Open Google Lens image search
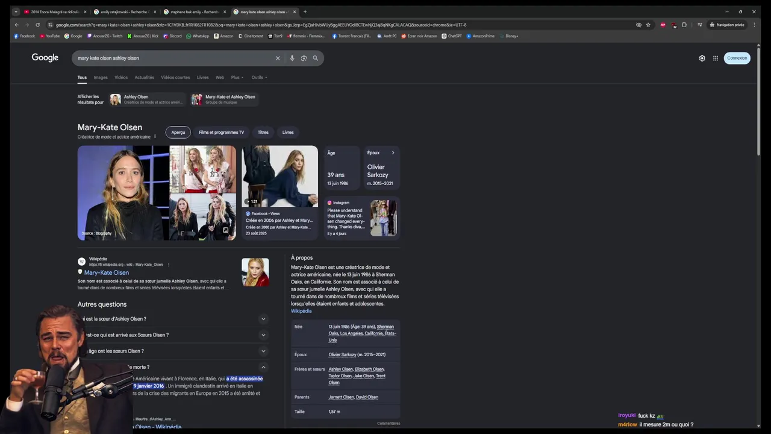This screenshot has height=434, width=771. [304, 58]
